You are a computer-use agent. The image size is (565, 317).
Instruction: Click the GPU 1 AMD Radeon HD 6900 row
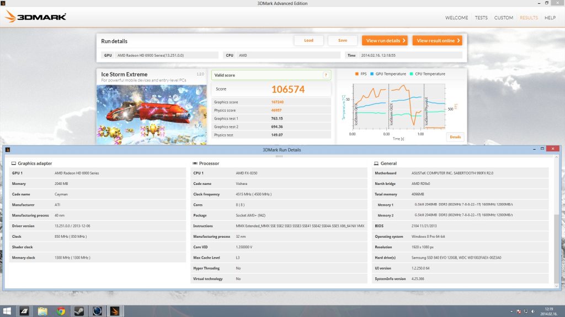pyautogui.click(x=97, y=173)
